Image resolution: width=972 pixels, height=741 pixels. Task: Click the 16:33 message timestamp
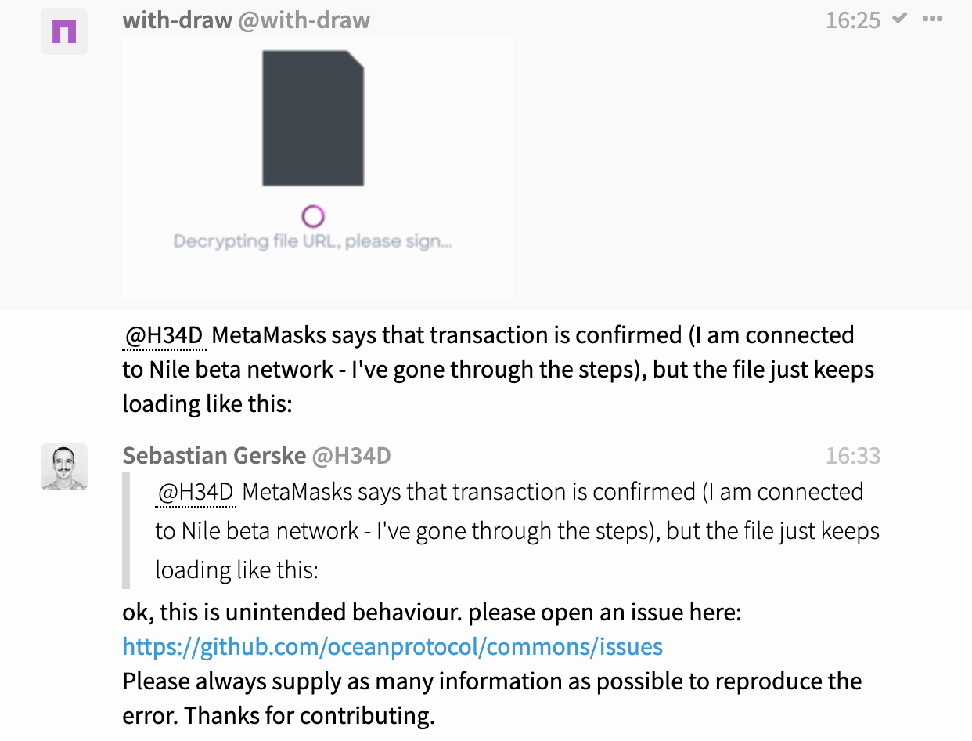click(x=852, y=455)
